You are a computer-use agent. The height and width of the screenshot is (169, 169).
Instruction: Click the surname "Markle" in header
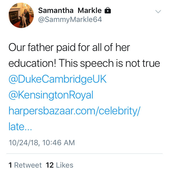pyautogui.click(x=90, y=11)
